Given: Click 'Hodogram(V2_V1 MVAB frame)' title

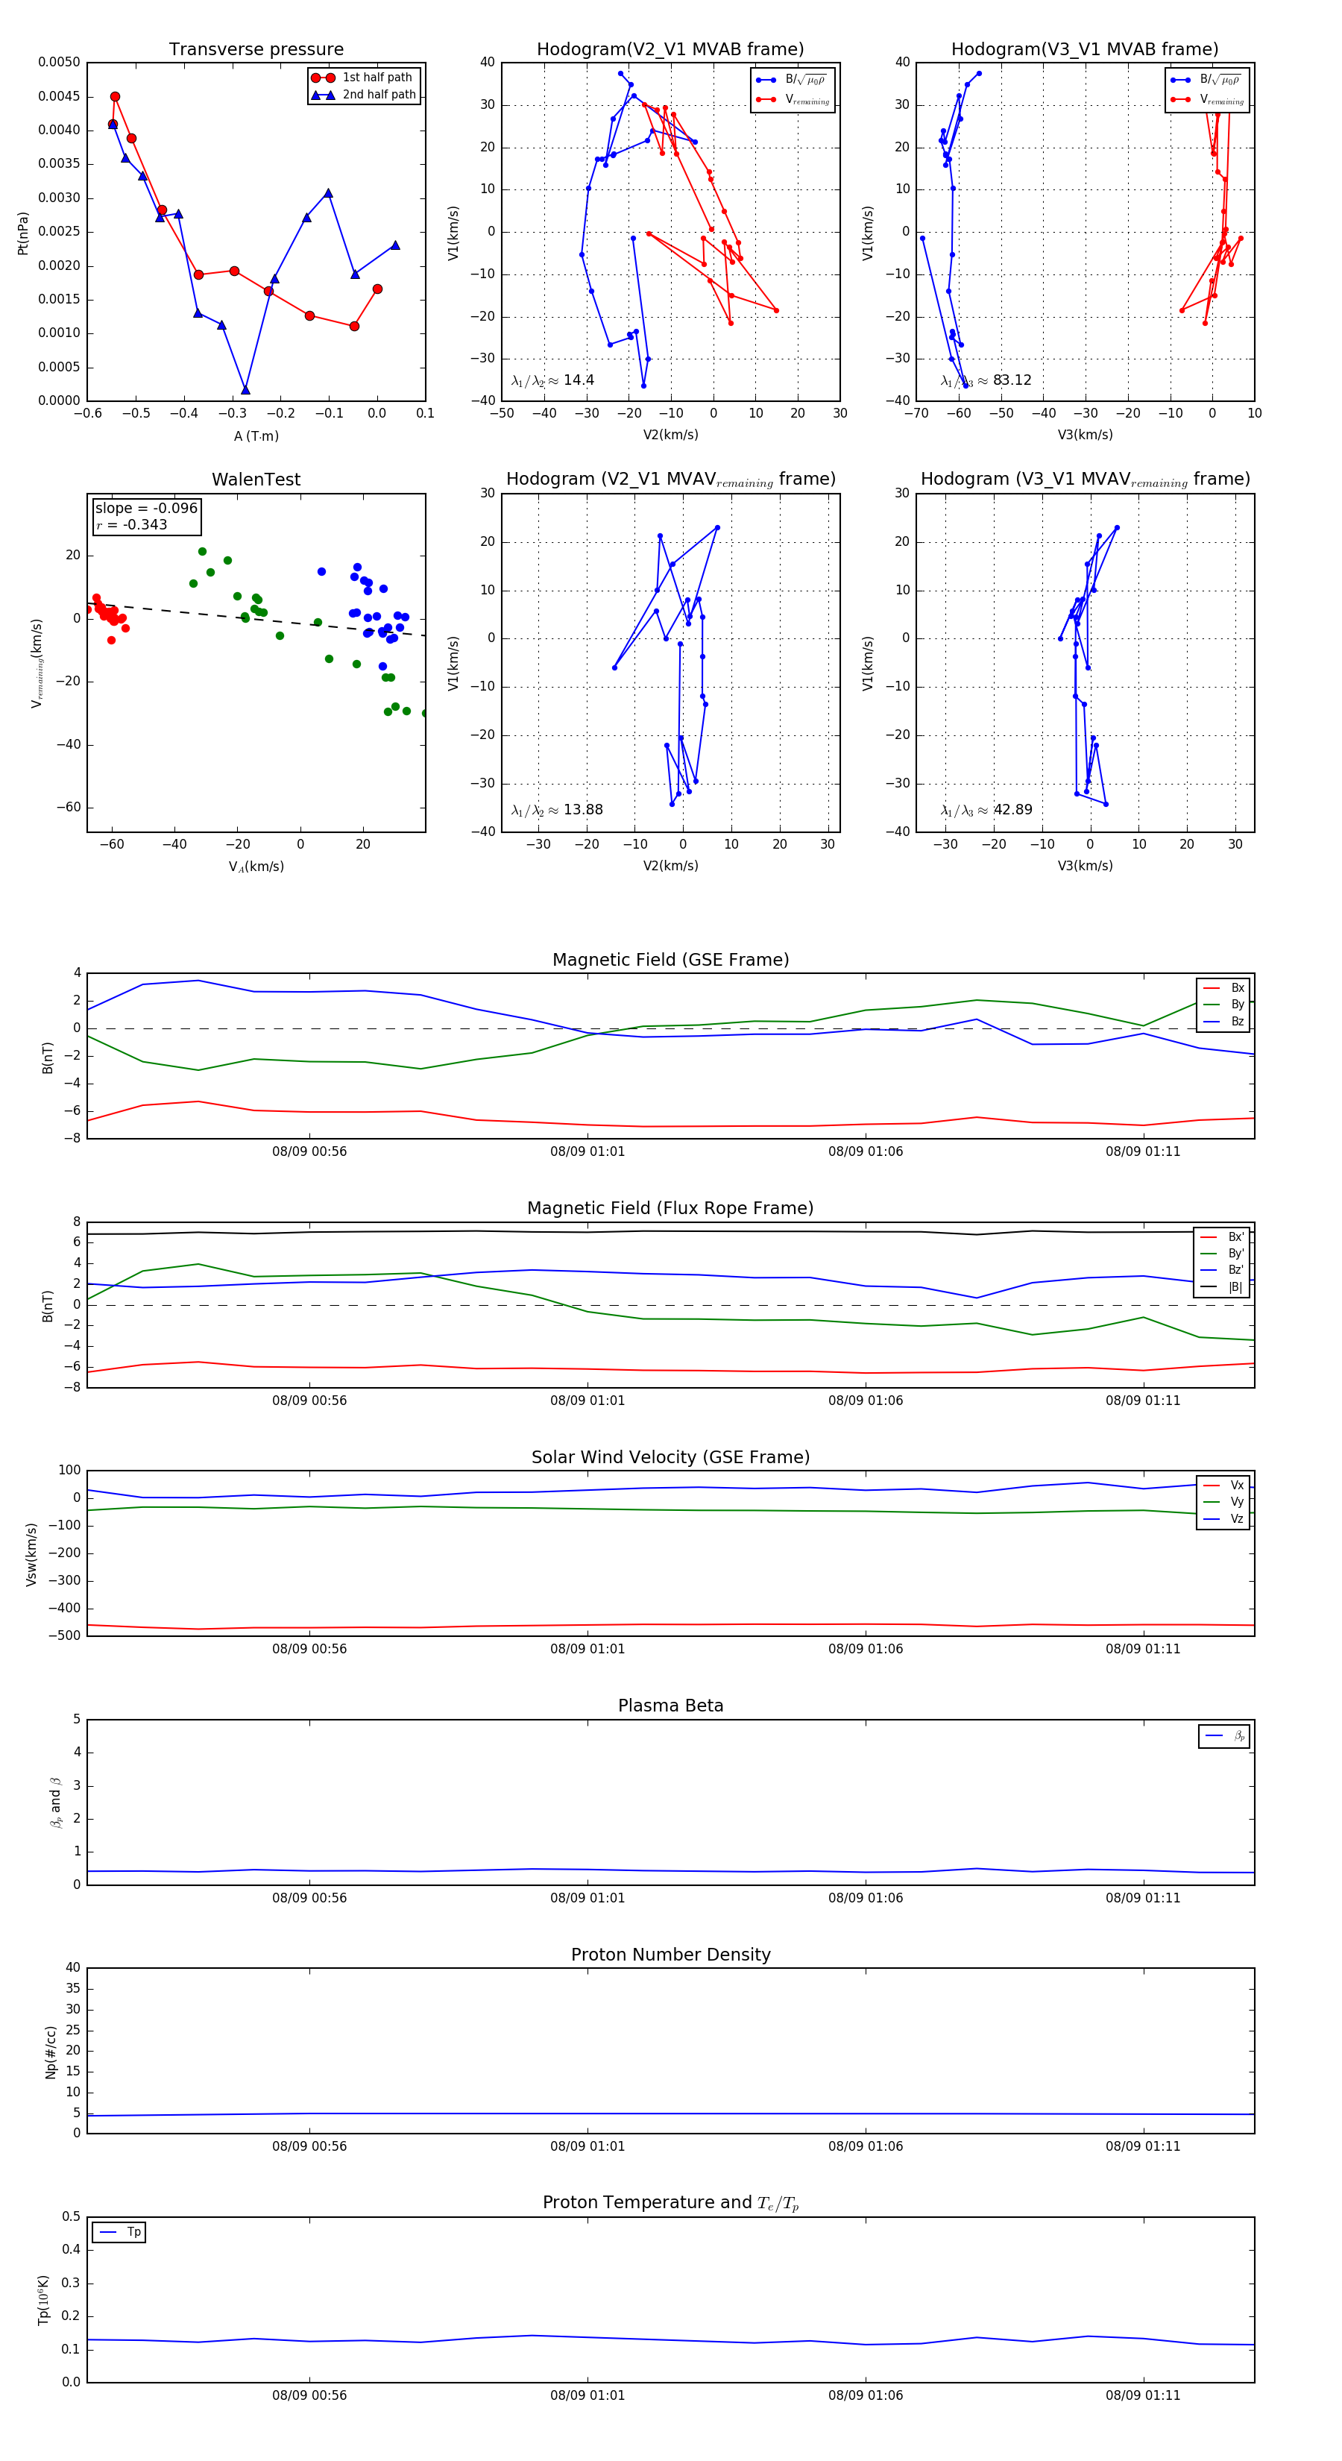Looking at the screenshot, I should click(x=670, y=50).
